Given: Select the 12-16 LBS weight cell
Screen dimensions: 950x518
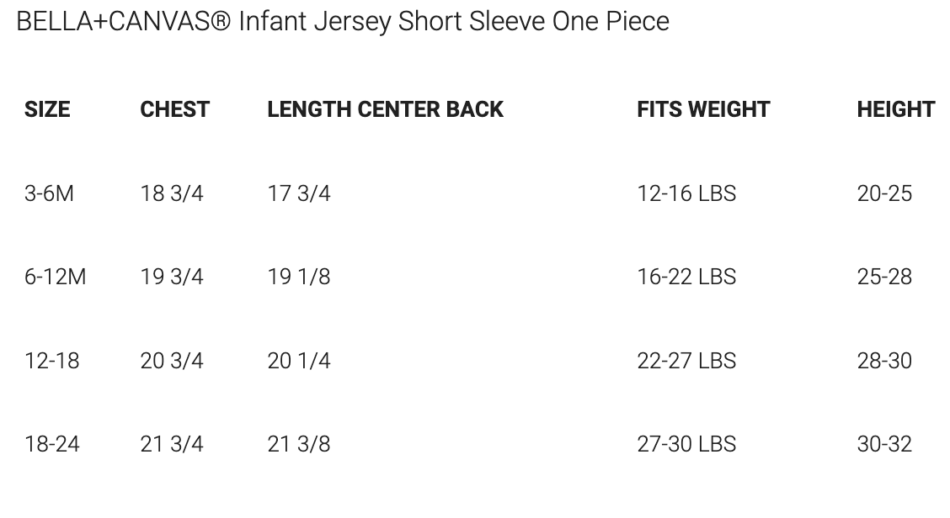Looking at the screenshot, I should click(686, 193).
